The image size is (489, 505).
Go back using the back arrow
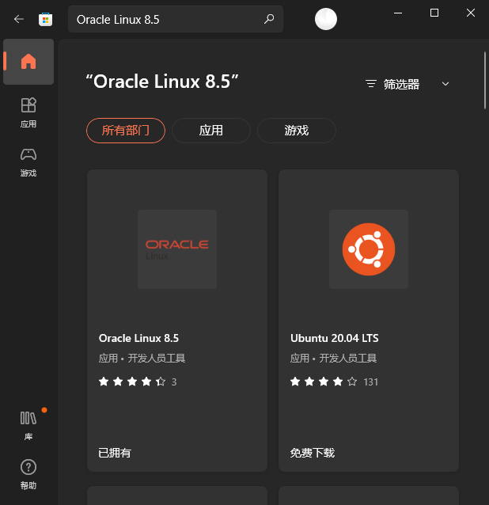coord(19,19)
